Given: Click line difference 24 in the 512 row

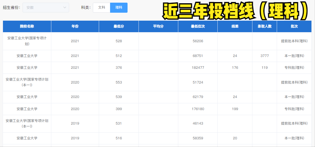Looking at the screenshot, I should point(235,56).
